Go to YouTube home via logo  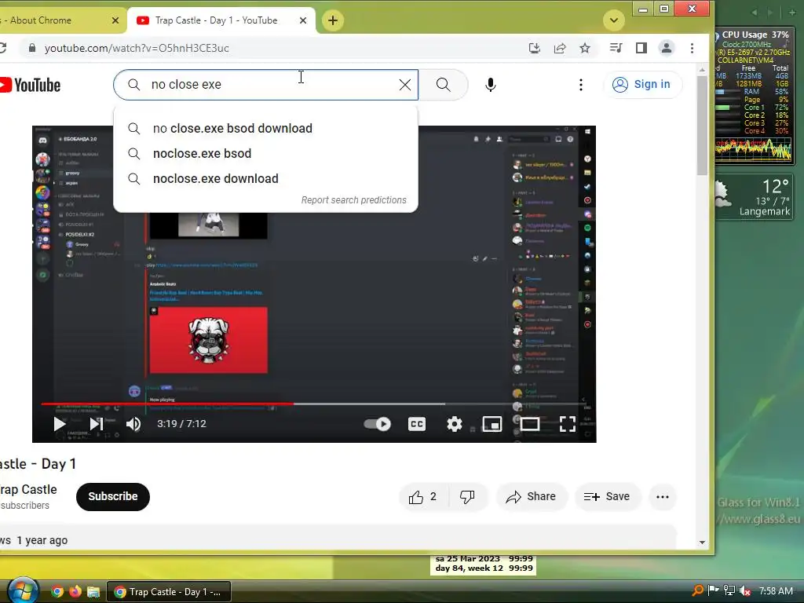pyautogui.click(x=30, y=85)
